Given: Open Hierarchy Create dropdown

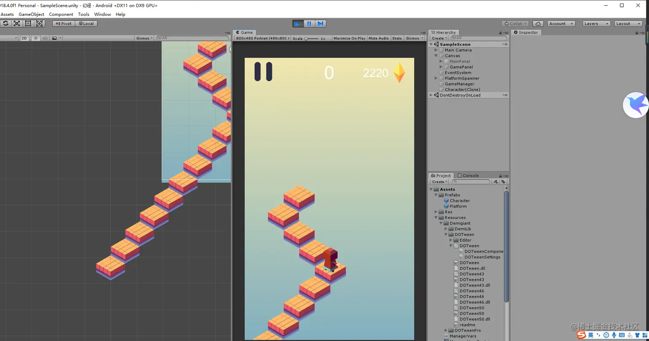Looking at the screenshot, I should (x=439, y=38).
